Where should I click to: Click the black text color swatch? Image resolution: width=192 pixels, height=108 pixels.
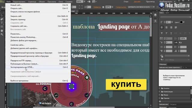click(181, 22)
